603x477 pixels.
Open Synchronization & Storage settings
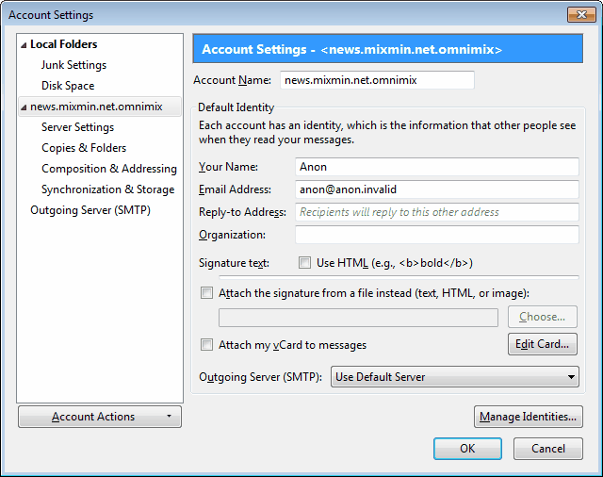(x=107, y=189)
